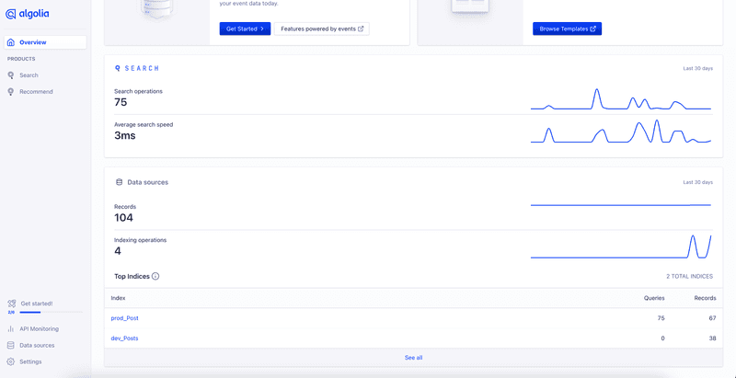This screenshot has height=378, width=736.
Task: Click the SEARCH section heading icon
Action: click(118, 68)
